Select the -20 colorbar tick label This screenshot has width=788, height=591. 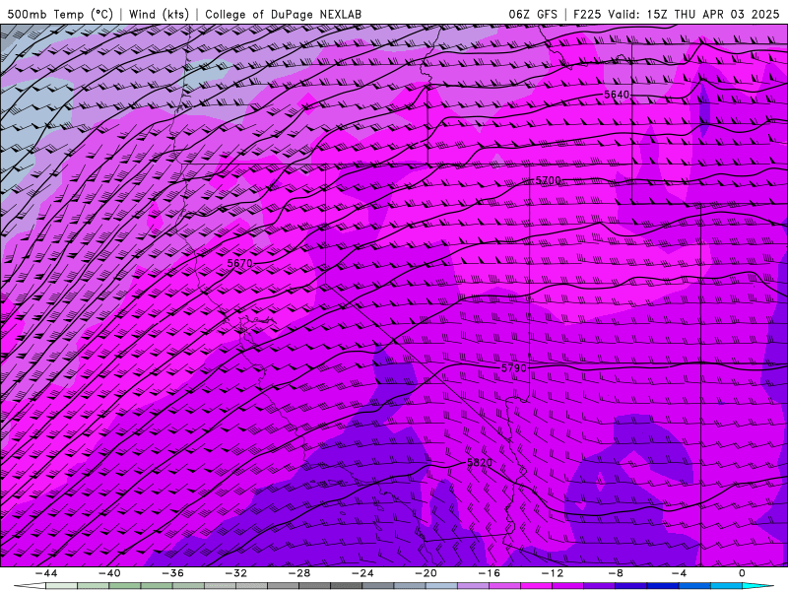point(426,573)
